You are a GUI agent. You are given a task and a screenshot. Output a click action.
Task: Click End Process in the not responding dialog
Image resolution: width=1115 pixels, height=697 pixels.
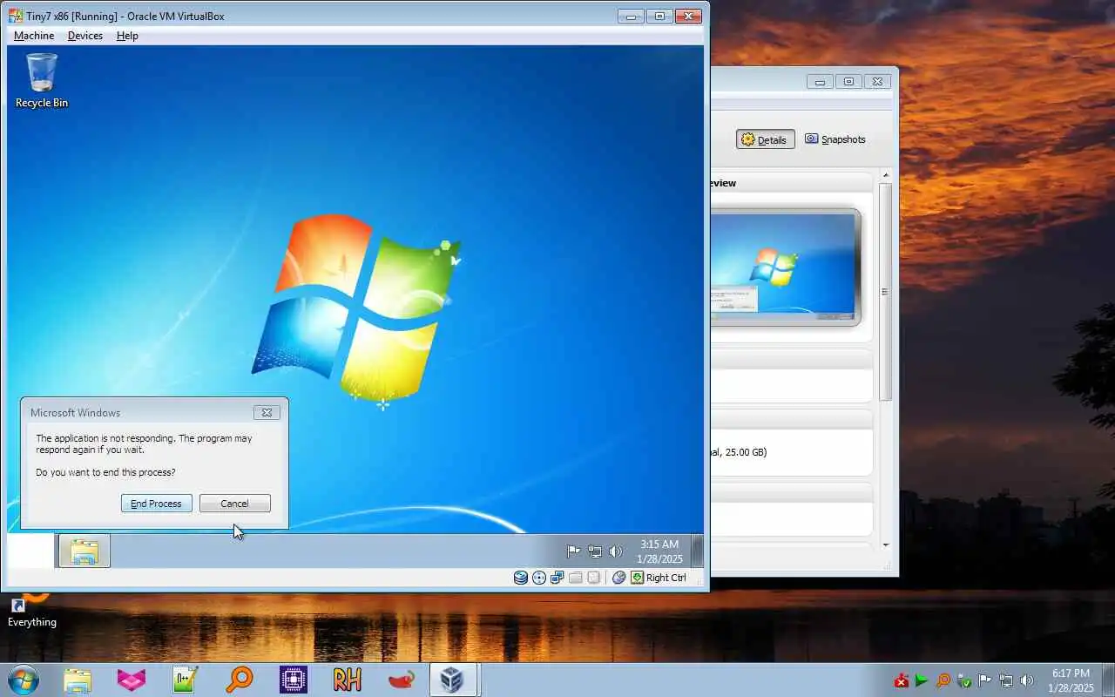point(157,504)
